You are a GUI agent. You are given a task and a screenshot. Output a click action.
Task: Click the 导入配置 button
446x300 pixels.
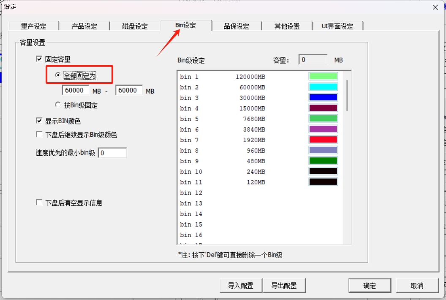241,285
